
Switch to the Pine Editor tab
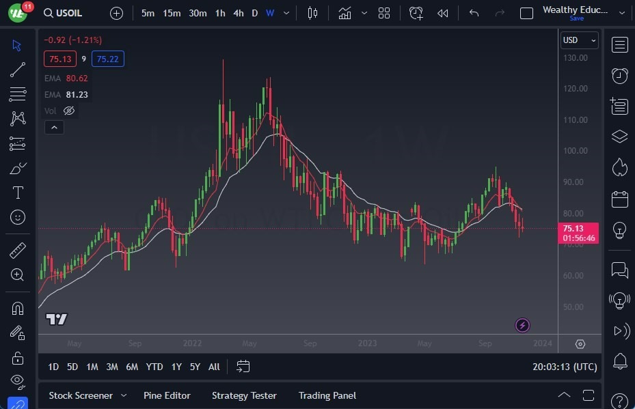coord(167,395)
